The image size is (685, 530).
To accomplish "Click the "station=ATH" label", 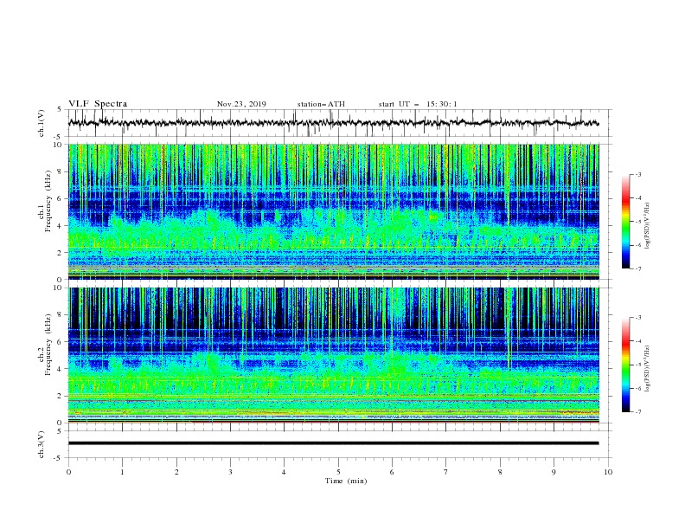I will point(321,104).
